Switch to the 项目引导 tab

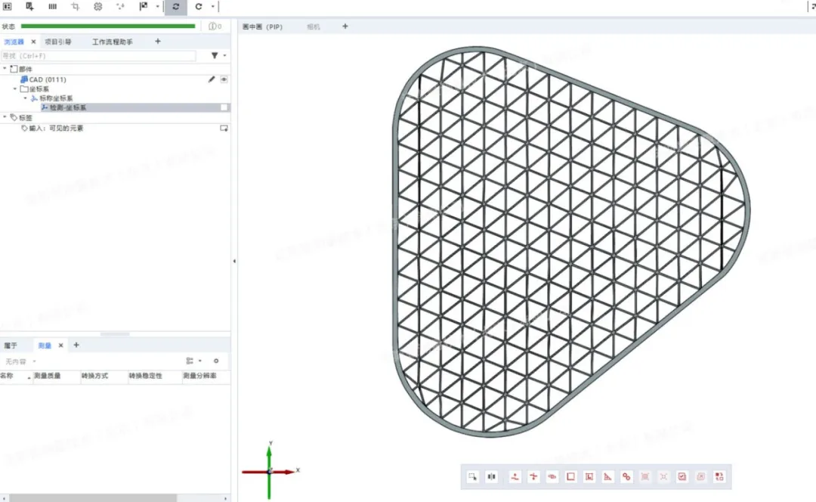tap(57, 42)
